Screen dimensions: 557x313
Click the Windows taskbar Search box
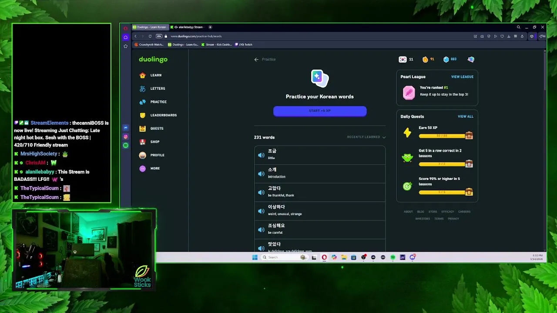pyautogui.click(x=284, y=257)
